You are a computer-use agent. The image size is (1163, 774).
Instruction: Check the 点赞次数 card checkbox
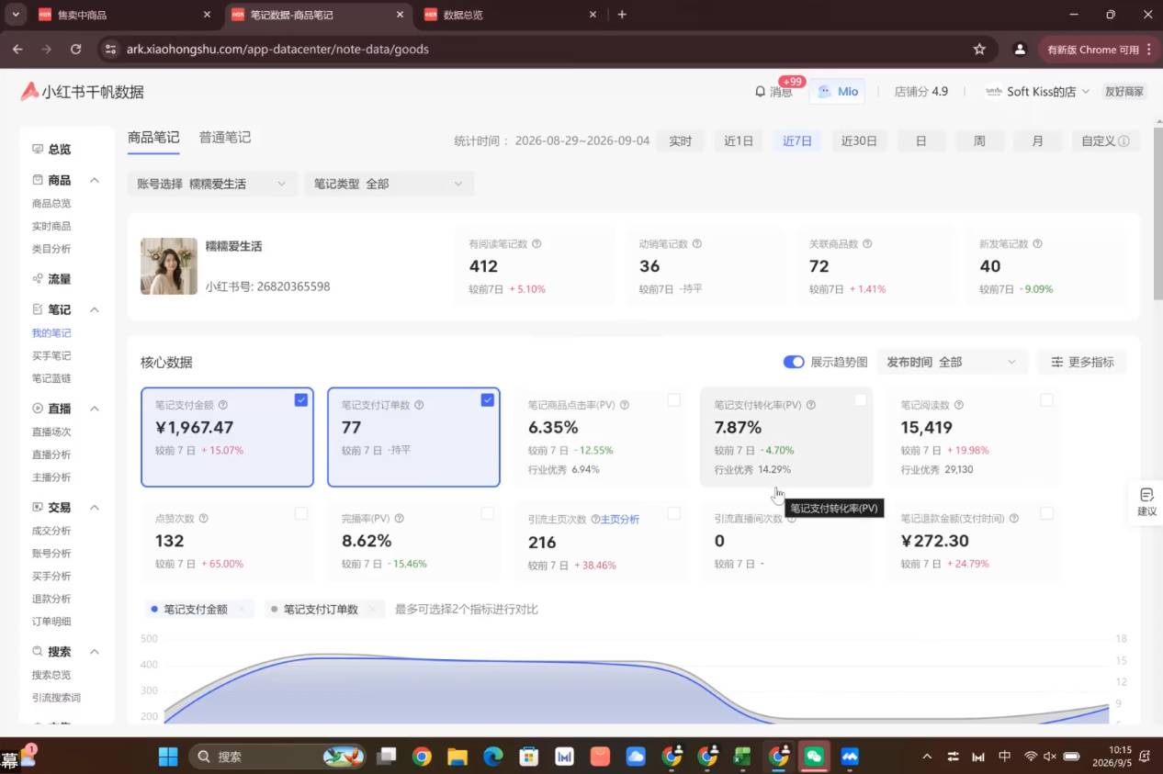coord(300,513)
